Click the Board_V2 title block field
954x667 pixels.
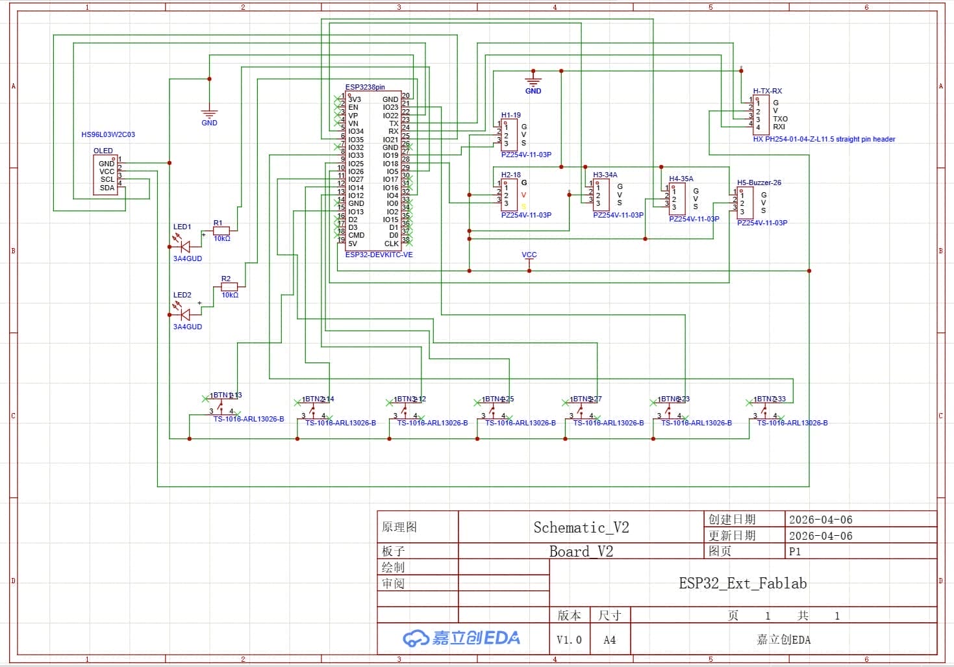tap(581, 551)
